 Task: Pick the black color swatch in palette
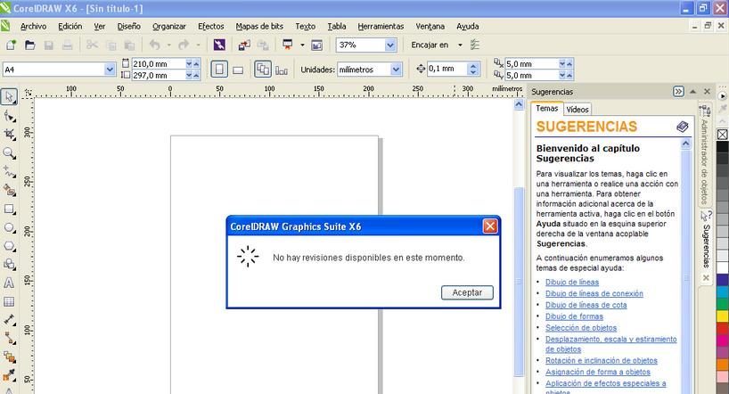[x=723, y=146]
